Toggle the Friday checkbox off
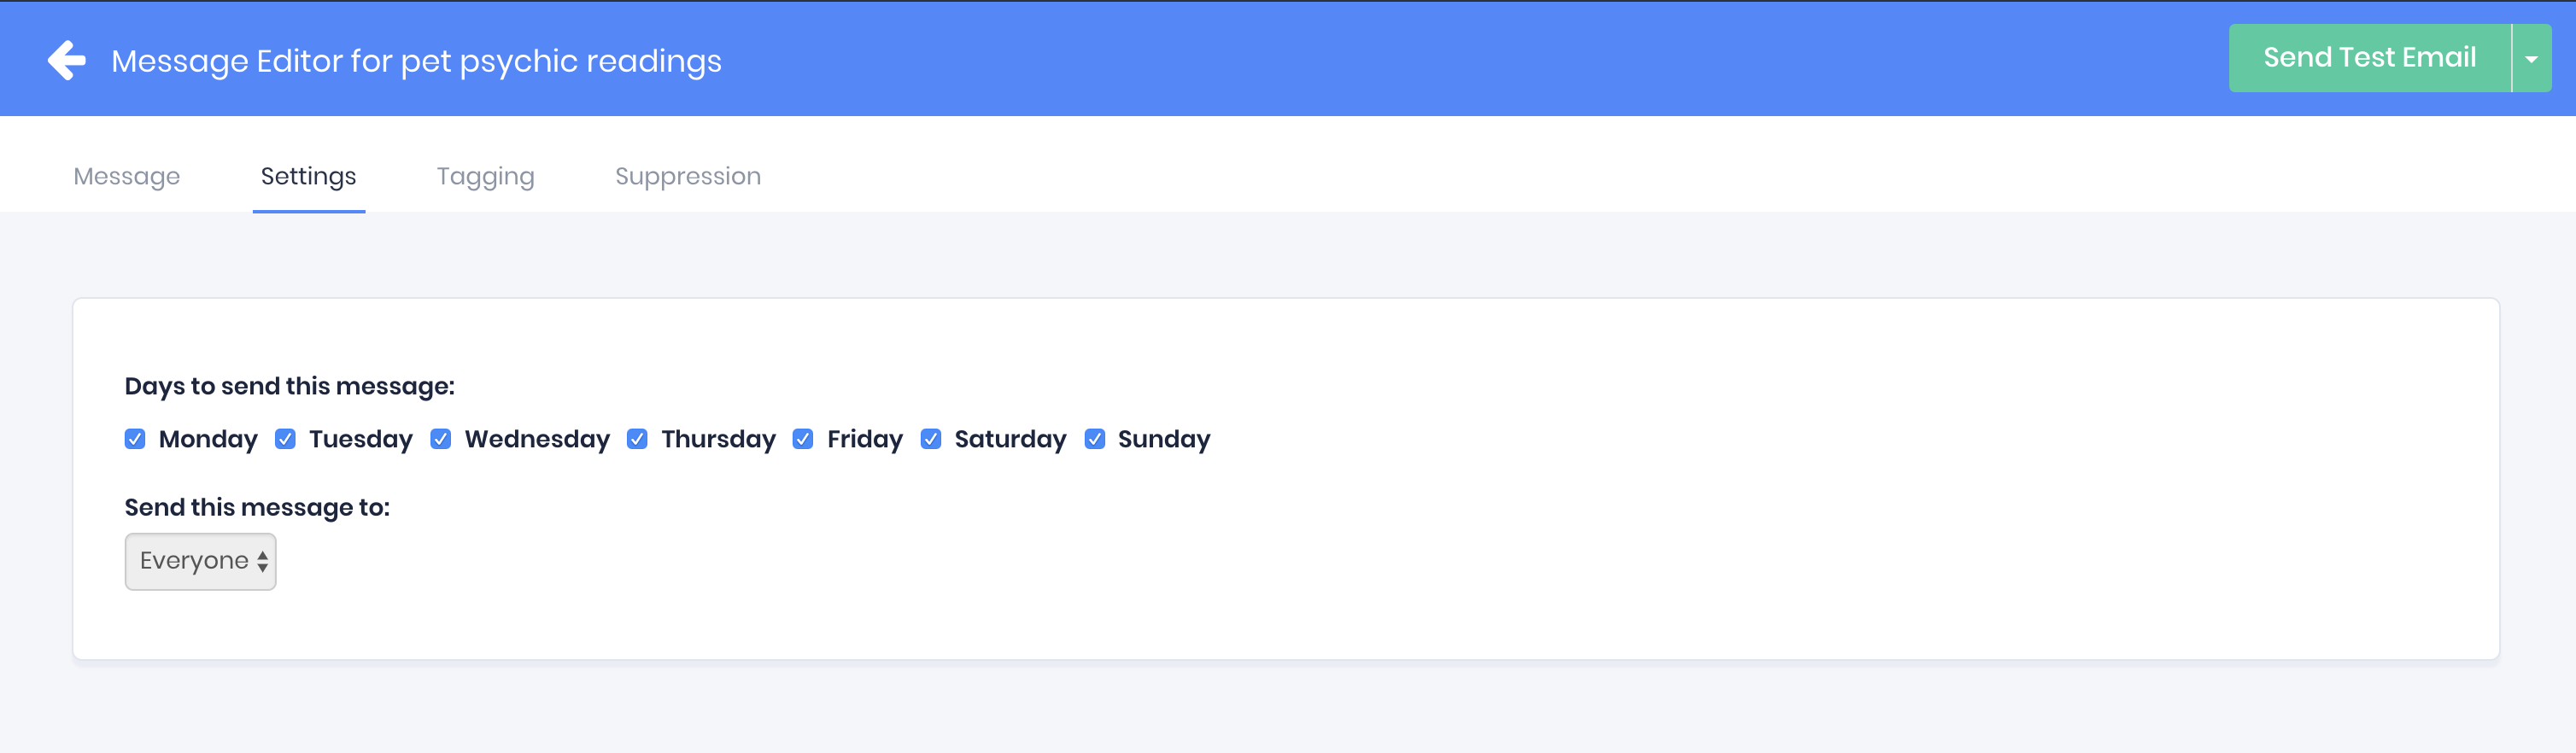2576x753 pixels. pos(803,439)
